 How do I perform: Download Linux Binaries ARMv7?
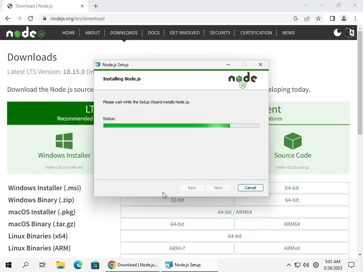(x=177, y=248)
